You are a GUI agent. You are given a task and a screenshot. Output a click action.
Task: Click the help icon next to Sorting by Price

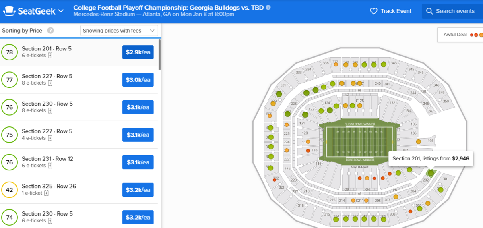pyautogui.click(x=50, y=31)
